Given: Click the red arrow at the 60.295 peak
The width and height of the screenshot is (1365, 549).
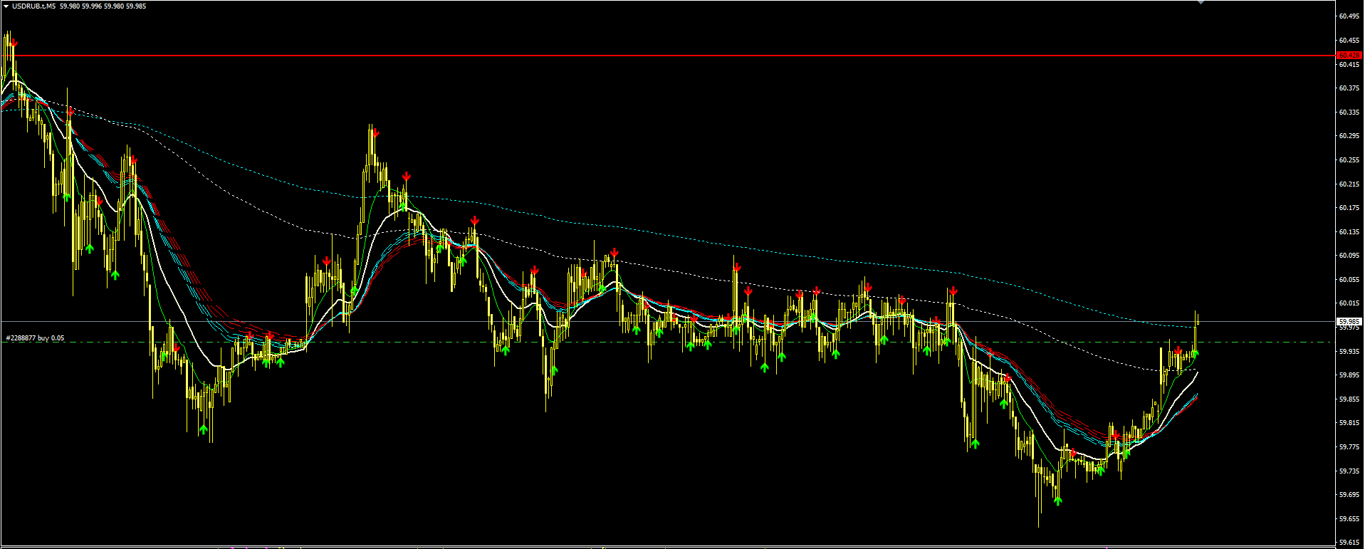Looking at the screenshot, I should 375,133.
